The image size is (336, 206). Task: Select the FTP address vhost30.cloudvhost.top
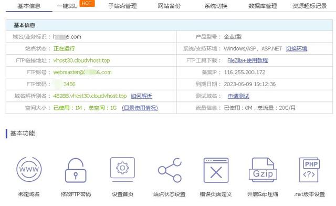81,60
